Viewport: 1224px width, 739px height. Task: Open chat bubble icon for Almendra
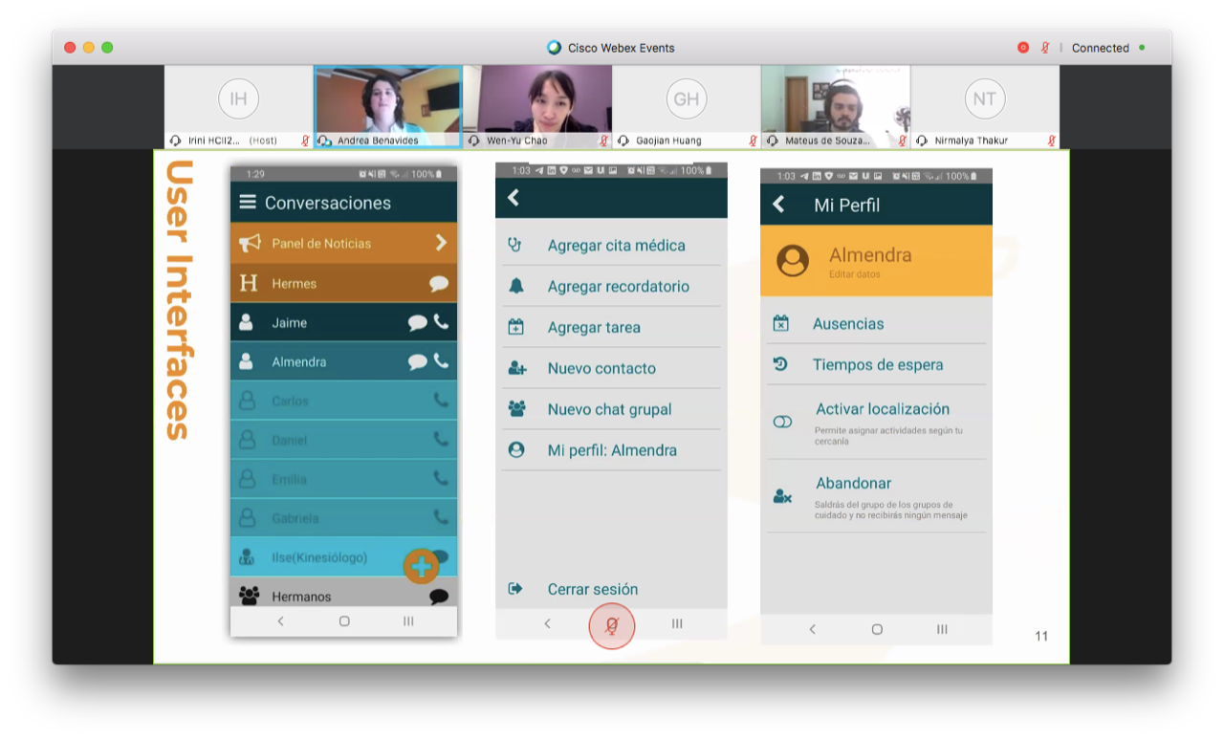417,361
